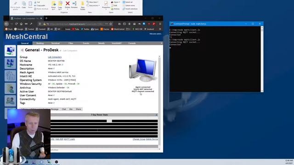
Task: Open the Lab Computers group link
Action: tap(55, 57)
